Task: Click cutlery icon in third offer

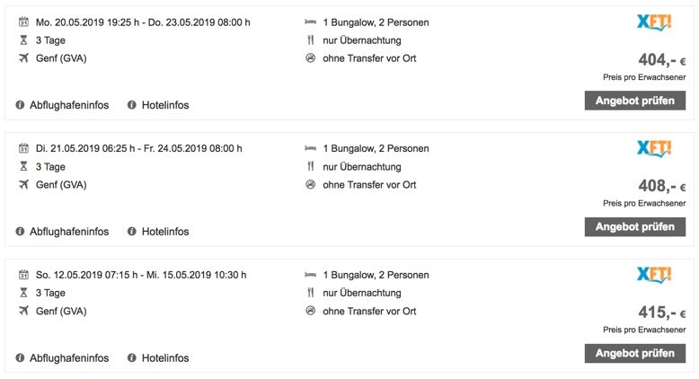Action: [311, 293]
